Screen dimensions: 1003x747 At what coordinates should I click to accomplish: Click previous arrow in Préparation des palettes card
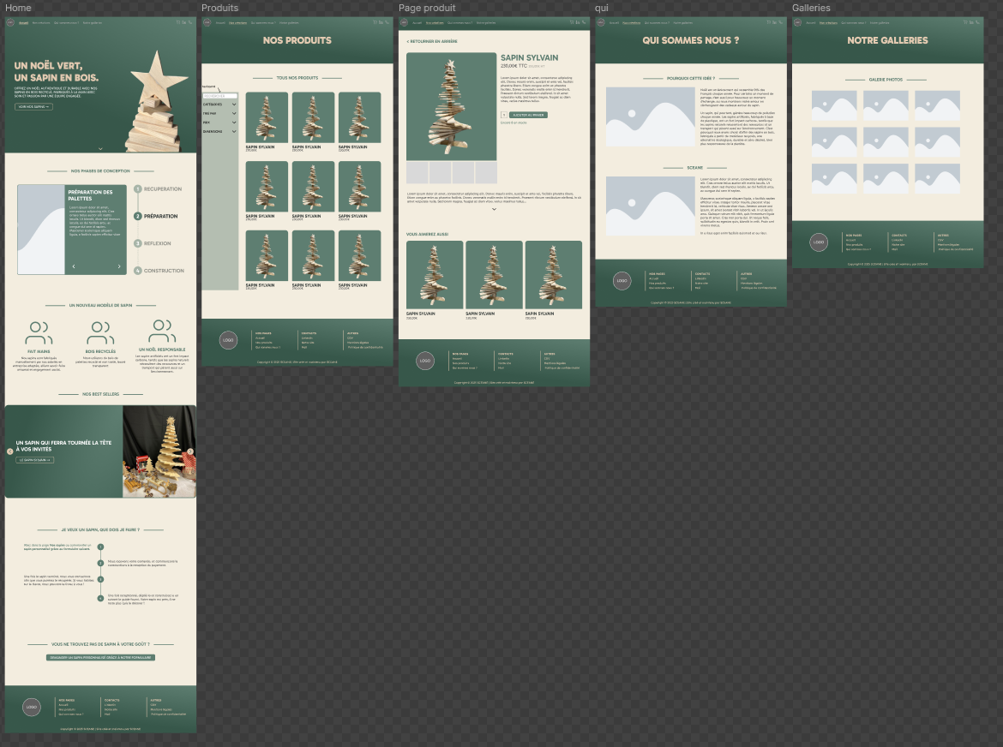(73, 266)
